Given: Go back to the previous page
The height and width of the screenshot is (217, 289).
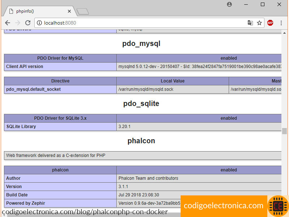Looking at the screenshot, I should 8,23.
